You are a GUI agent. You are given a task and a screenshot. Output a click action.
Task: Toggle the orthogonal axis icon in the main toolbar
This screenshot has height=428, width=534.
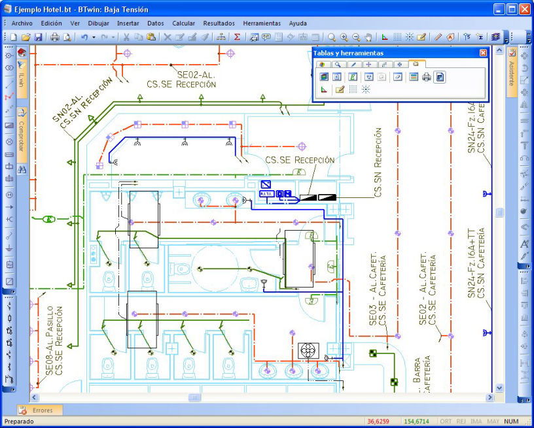point(385,37)
